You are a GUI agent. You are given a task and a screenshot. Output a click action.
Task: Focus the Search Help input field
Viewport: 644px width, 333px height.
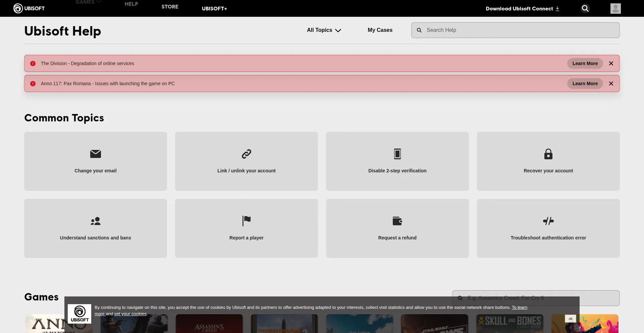coord(520,30)
